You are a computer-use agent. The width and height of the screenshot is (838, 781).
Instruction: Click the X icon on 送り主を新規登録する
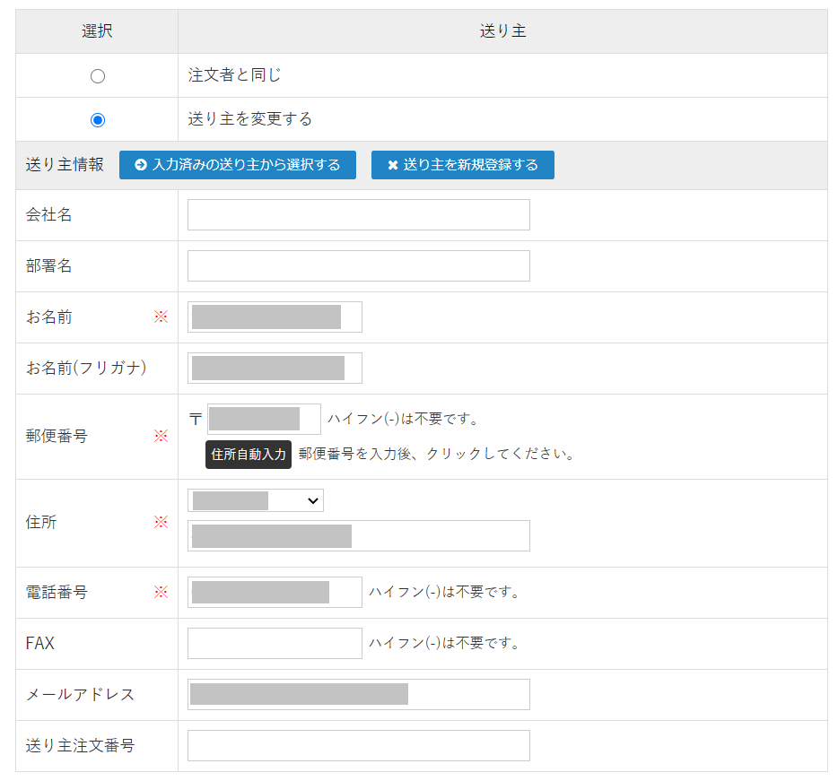click(x=393, y=165)
